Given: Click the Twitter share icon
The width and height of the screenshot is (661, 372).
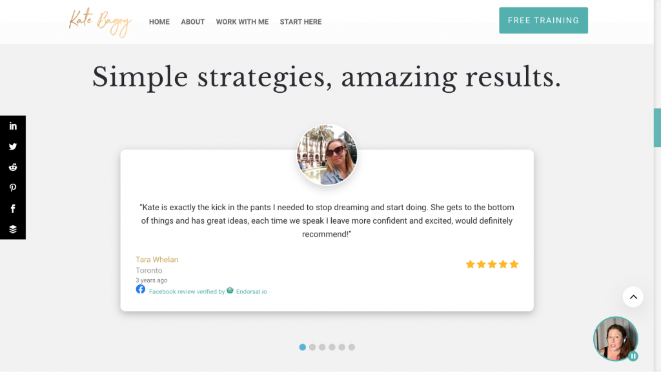Looking at the screenshot, I should 13,146.
